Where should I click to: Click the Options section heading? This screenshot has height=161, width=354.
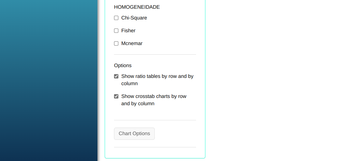tap(123, 65)
